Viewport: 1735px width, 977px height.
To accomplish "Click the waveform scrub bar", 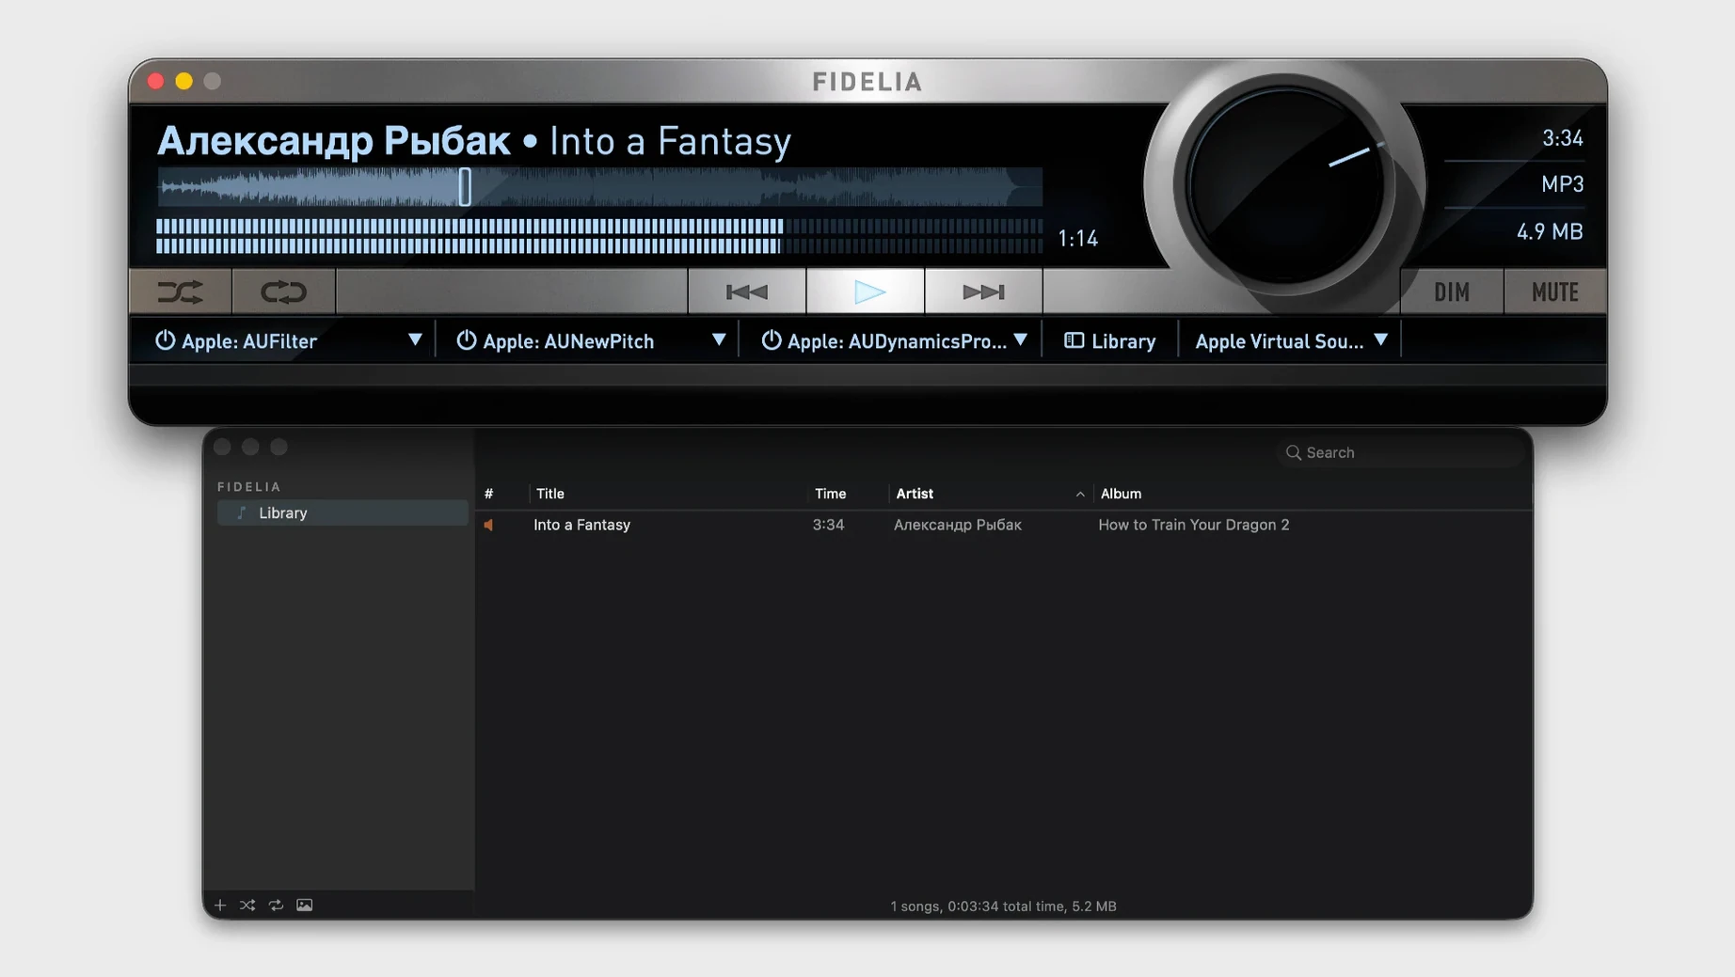I will (x=599, y=187).
